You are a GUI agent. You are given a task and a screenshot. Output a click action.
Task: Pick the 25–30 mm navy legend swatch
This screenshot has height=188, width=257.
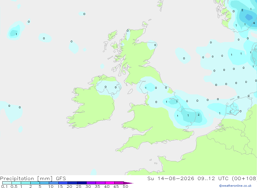tap(82, 183)
